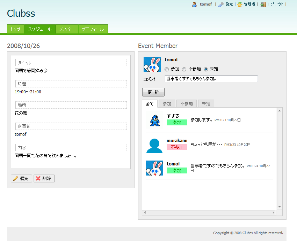This screenshot has width=297, height=241.
Task: Click the 削除 delete button
Action: [44, 178]
